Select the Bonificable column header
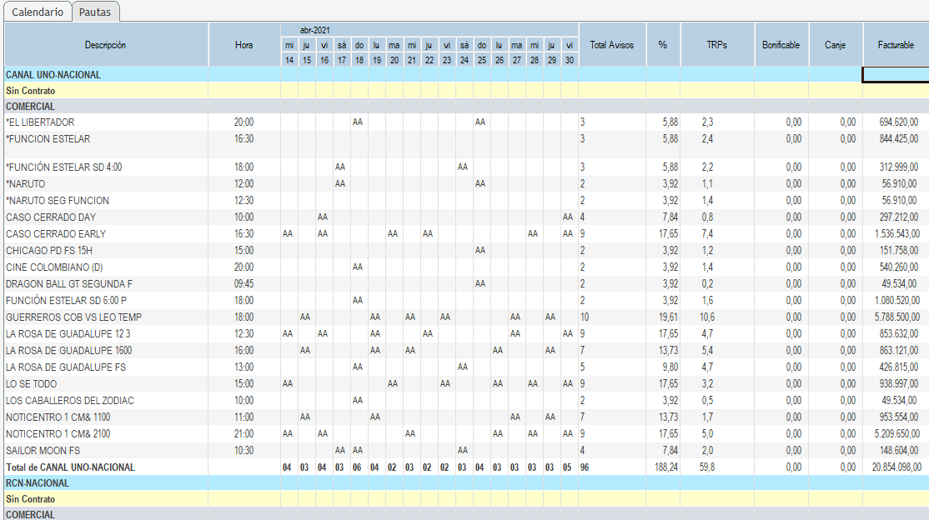 [x=781, y=45]
